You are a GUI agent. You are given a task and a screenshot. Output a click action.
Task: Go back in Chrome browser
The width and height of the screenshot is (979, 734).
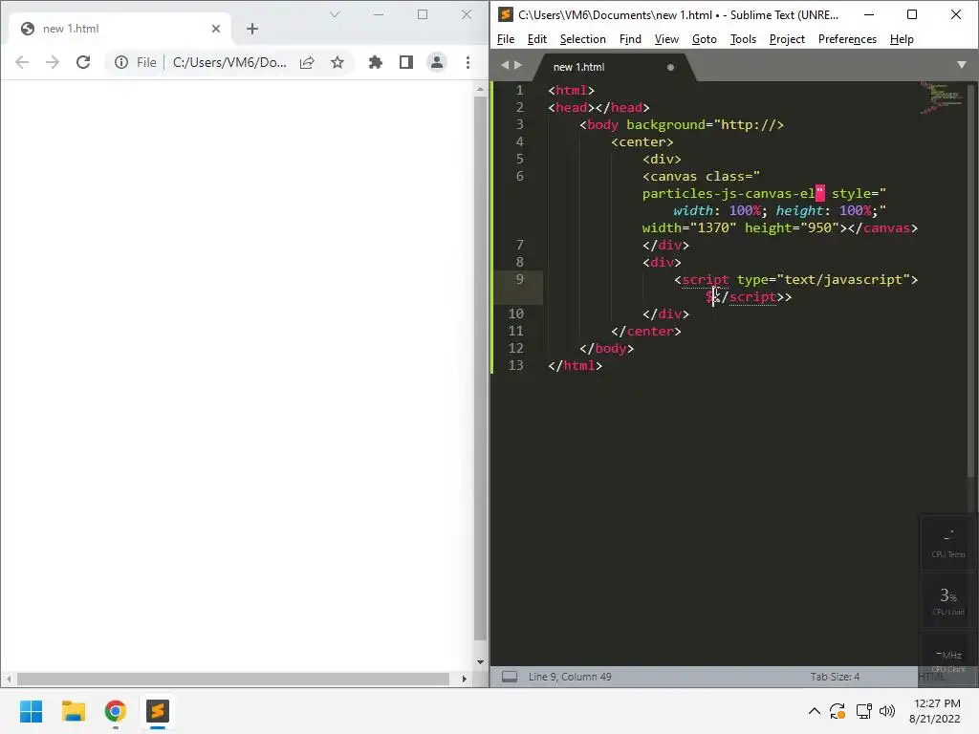click(22, 62)
